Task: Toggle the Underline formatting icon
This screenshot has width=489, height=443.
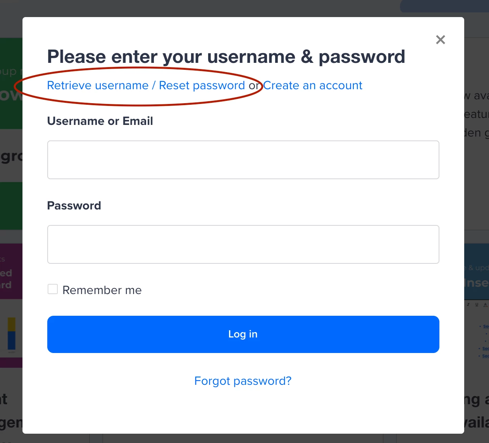Action: 477,305
